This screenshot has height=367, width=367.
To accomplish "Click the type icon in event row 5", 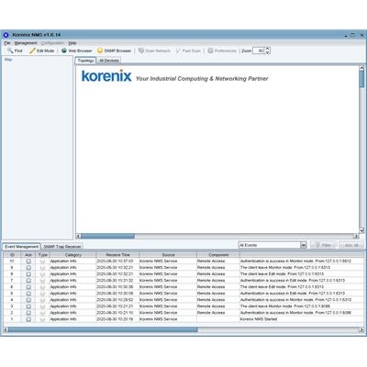I will 42,294.
